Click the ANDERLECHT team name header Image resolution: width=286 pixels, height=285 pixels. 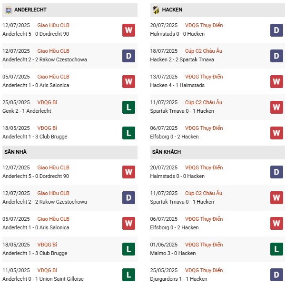point(30,10)
